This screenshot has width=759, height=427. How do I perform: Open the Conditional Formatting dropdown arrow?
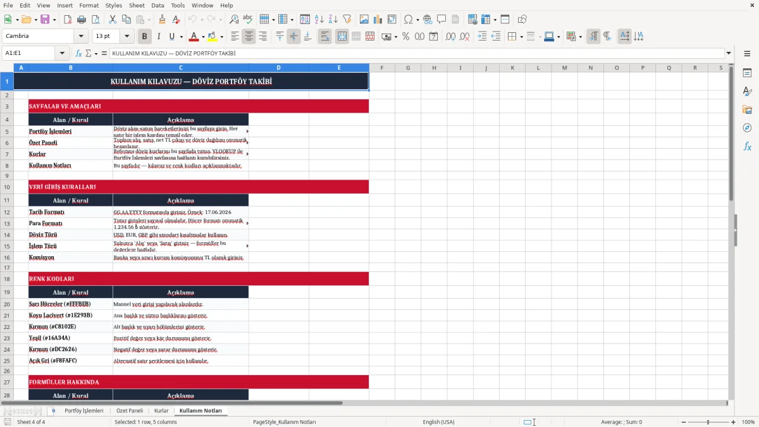[580, 37]
